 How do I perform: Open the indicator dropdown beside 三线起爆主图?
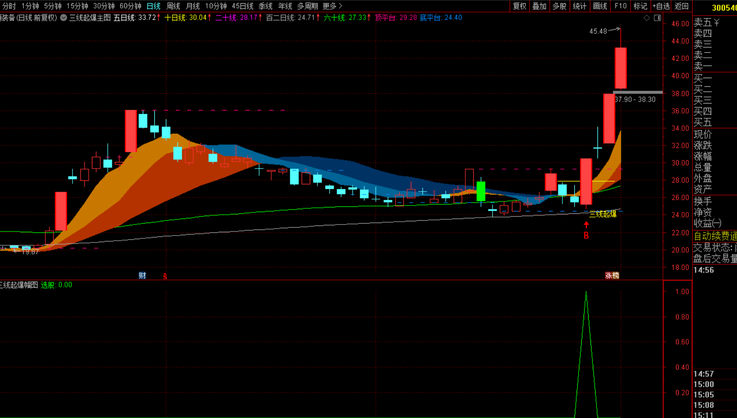pos(64,18)
